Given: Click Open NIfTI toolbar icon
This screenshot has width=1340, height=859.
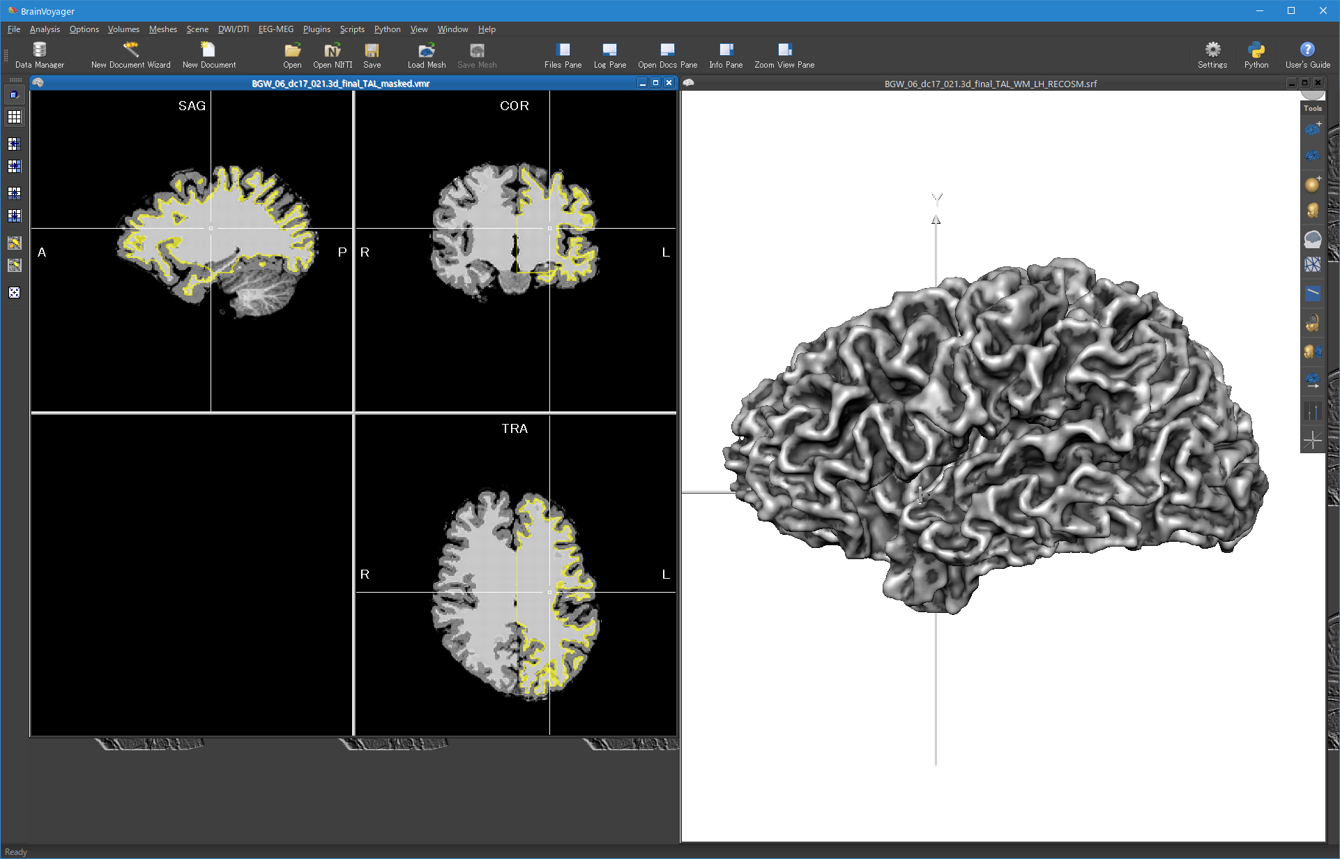Looking at the screenshot, I should pos(333,55).
